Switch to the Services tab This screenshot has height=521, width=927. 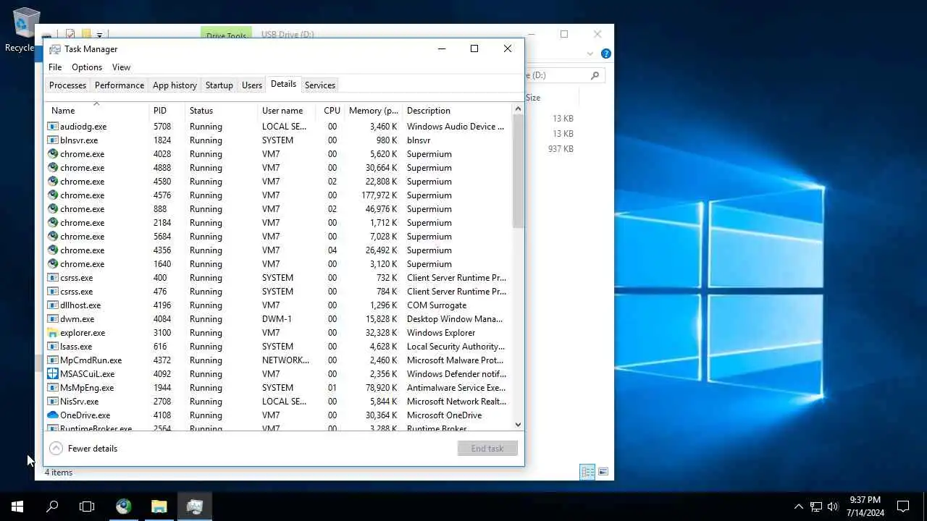tap(319, 85)
